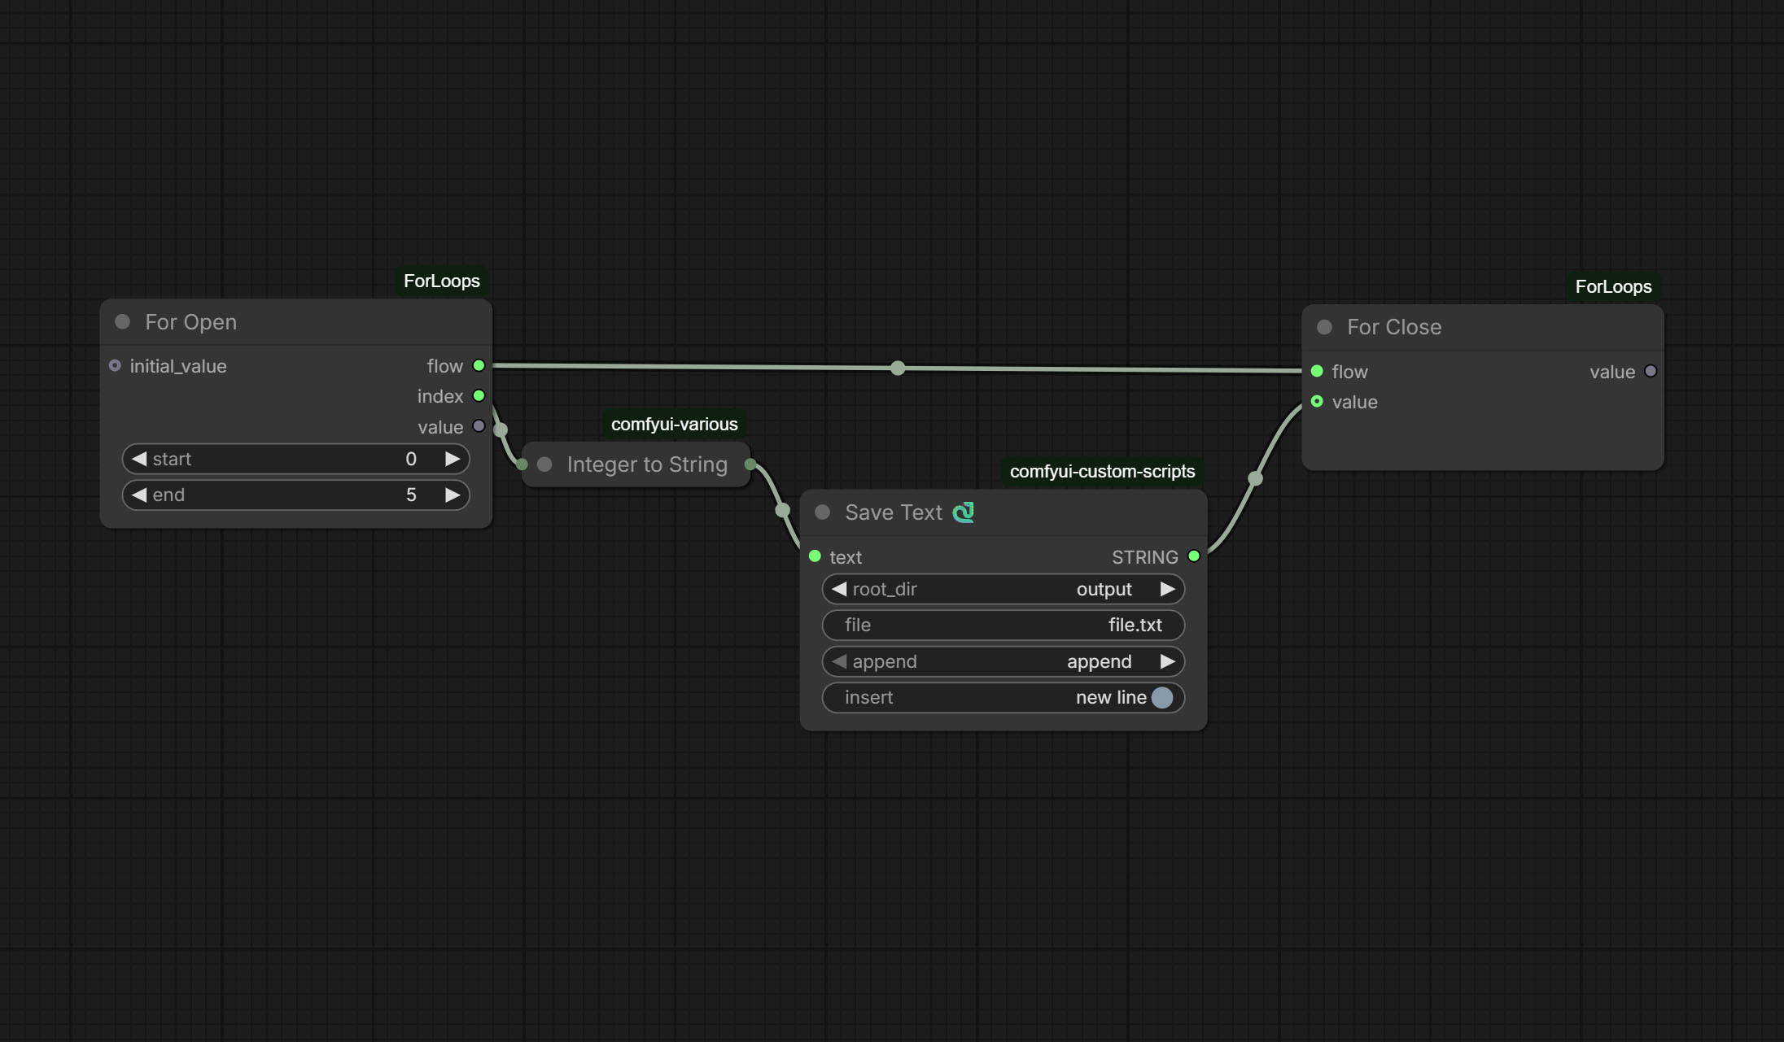Click the comfyui-custom-scripts badge
Image resolution: width=1784 pixels, height=1042 pixels.
tap(1103, 472)
